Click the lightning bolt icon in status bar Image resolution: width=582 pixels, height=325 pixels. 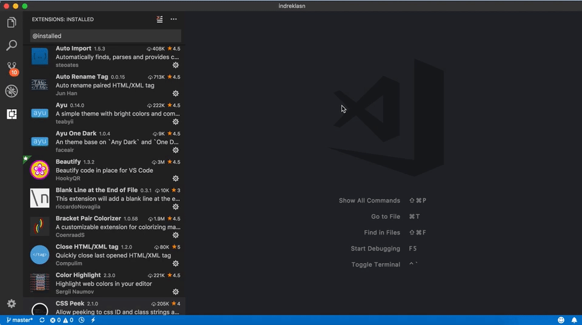coord(93,320)
